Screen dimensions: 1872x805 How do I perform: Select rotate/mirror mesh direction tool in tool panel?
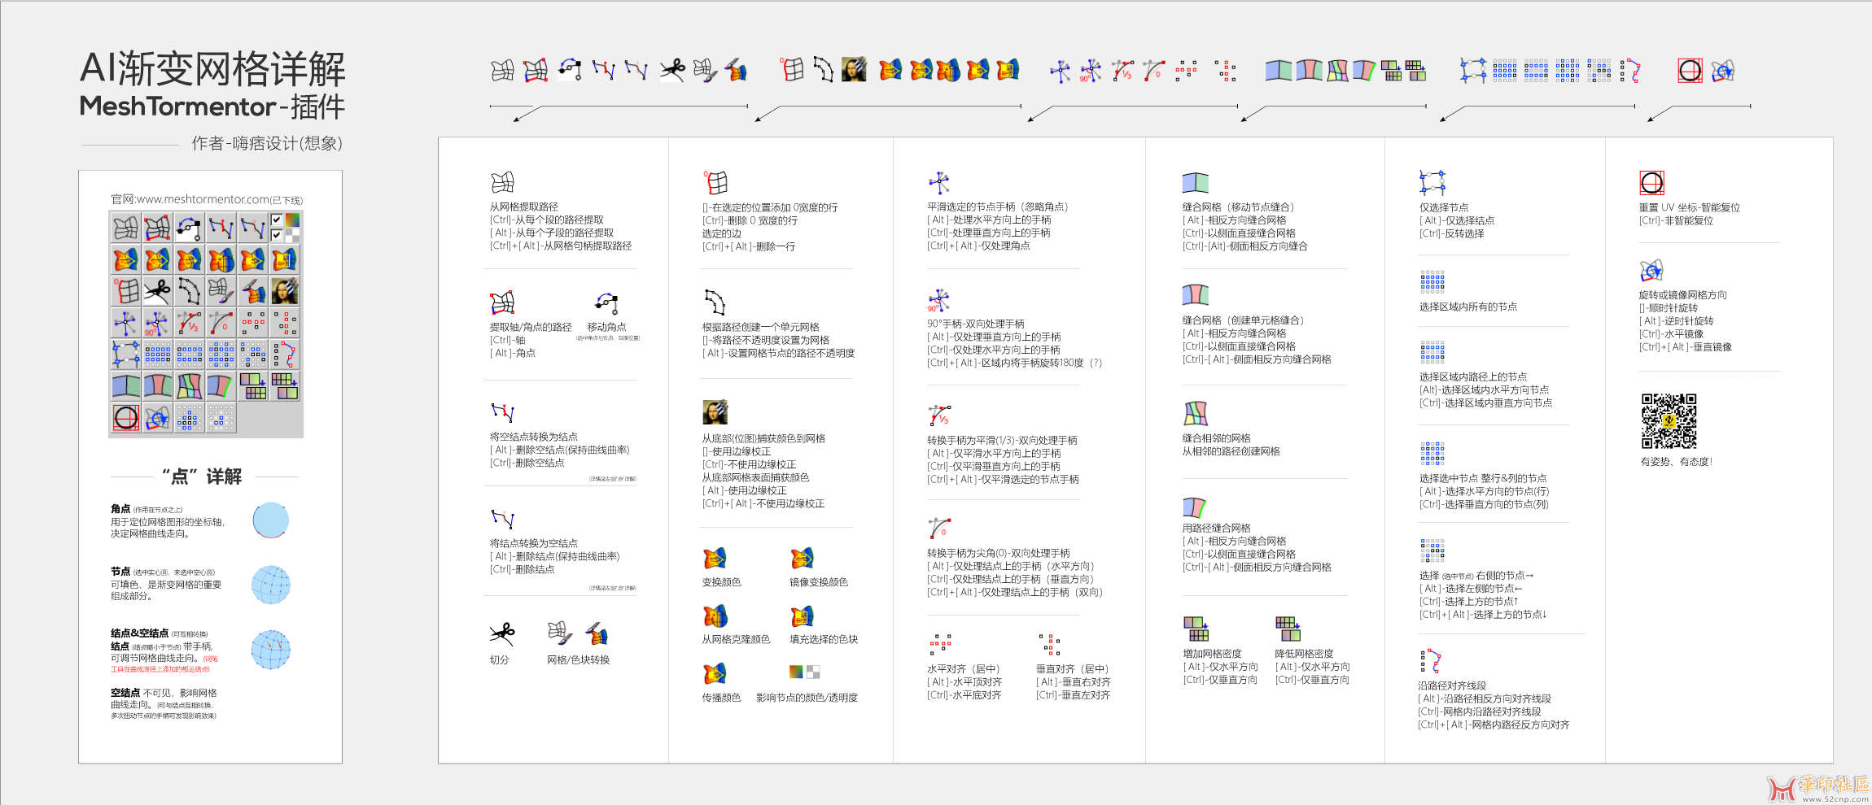pos(157,418)
